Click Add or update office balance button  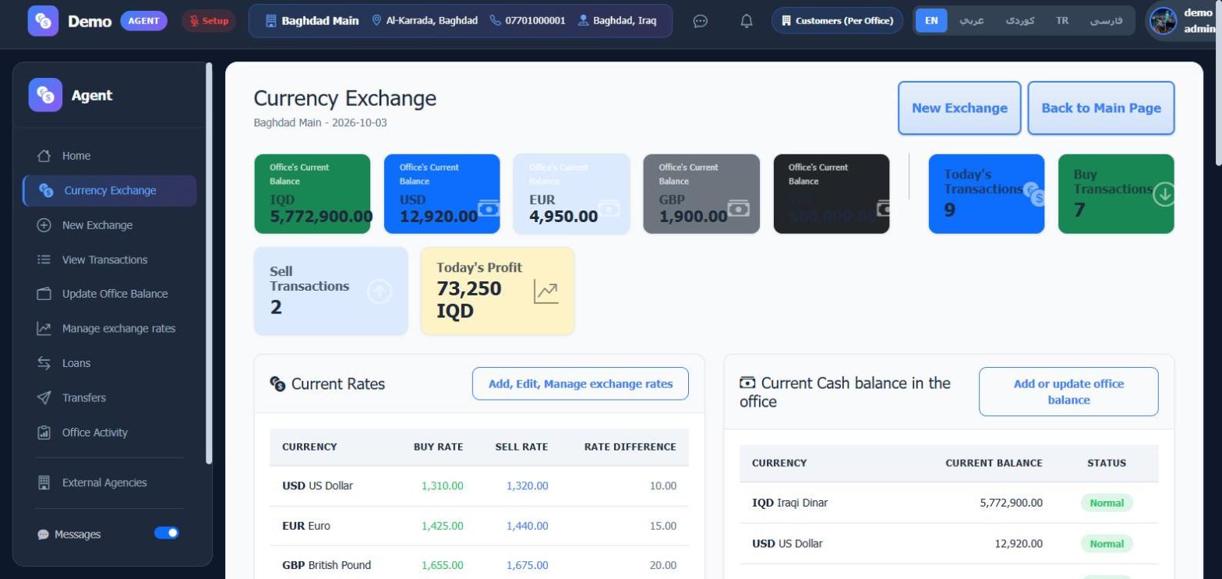pos(1068,392)
